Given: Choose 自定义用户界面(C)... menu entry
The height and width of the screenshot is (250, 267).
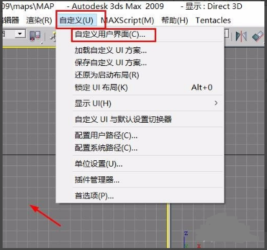Looking at the screenshot, I should (x=140, y=34).
